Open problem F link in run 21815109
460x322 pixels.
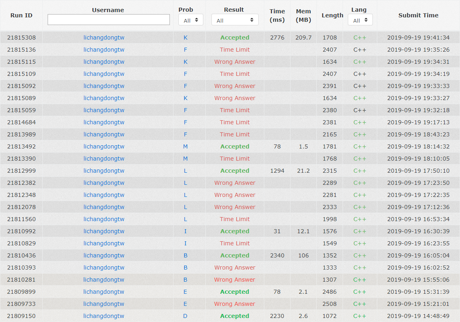pyautogui.click(x=186, y=74)
